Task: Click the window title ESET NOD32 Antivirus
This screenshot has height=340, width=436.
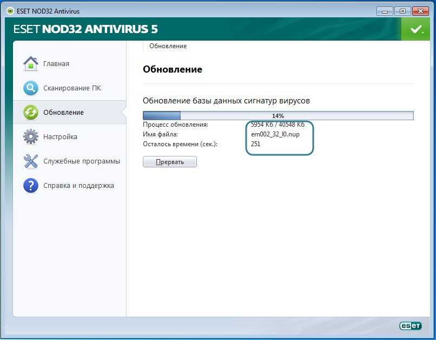Action: click(x=48, y=11)
